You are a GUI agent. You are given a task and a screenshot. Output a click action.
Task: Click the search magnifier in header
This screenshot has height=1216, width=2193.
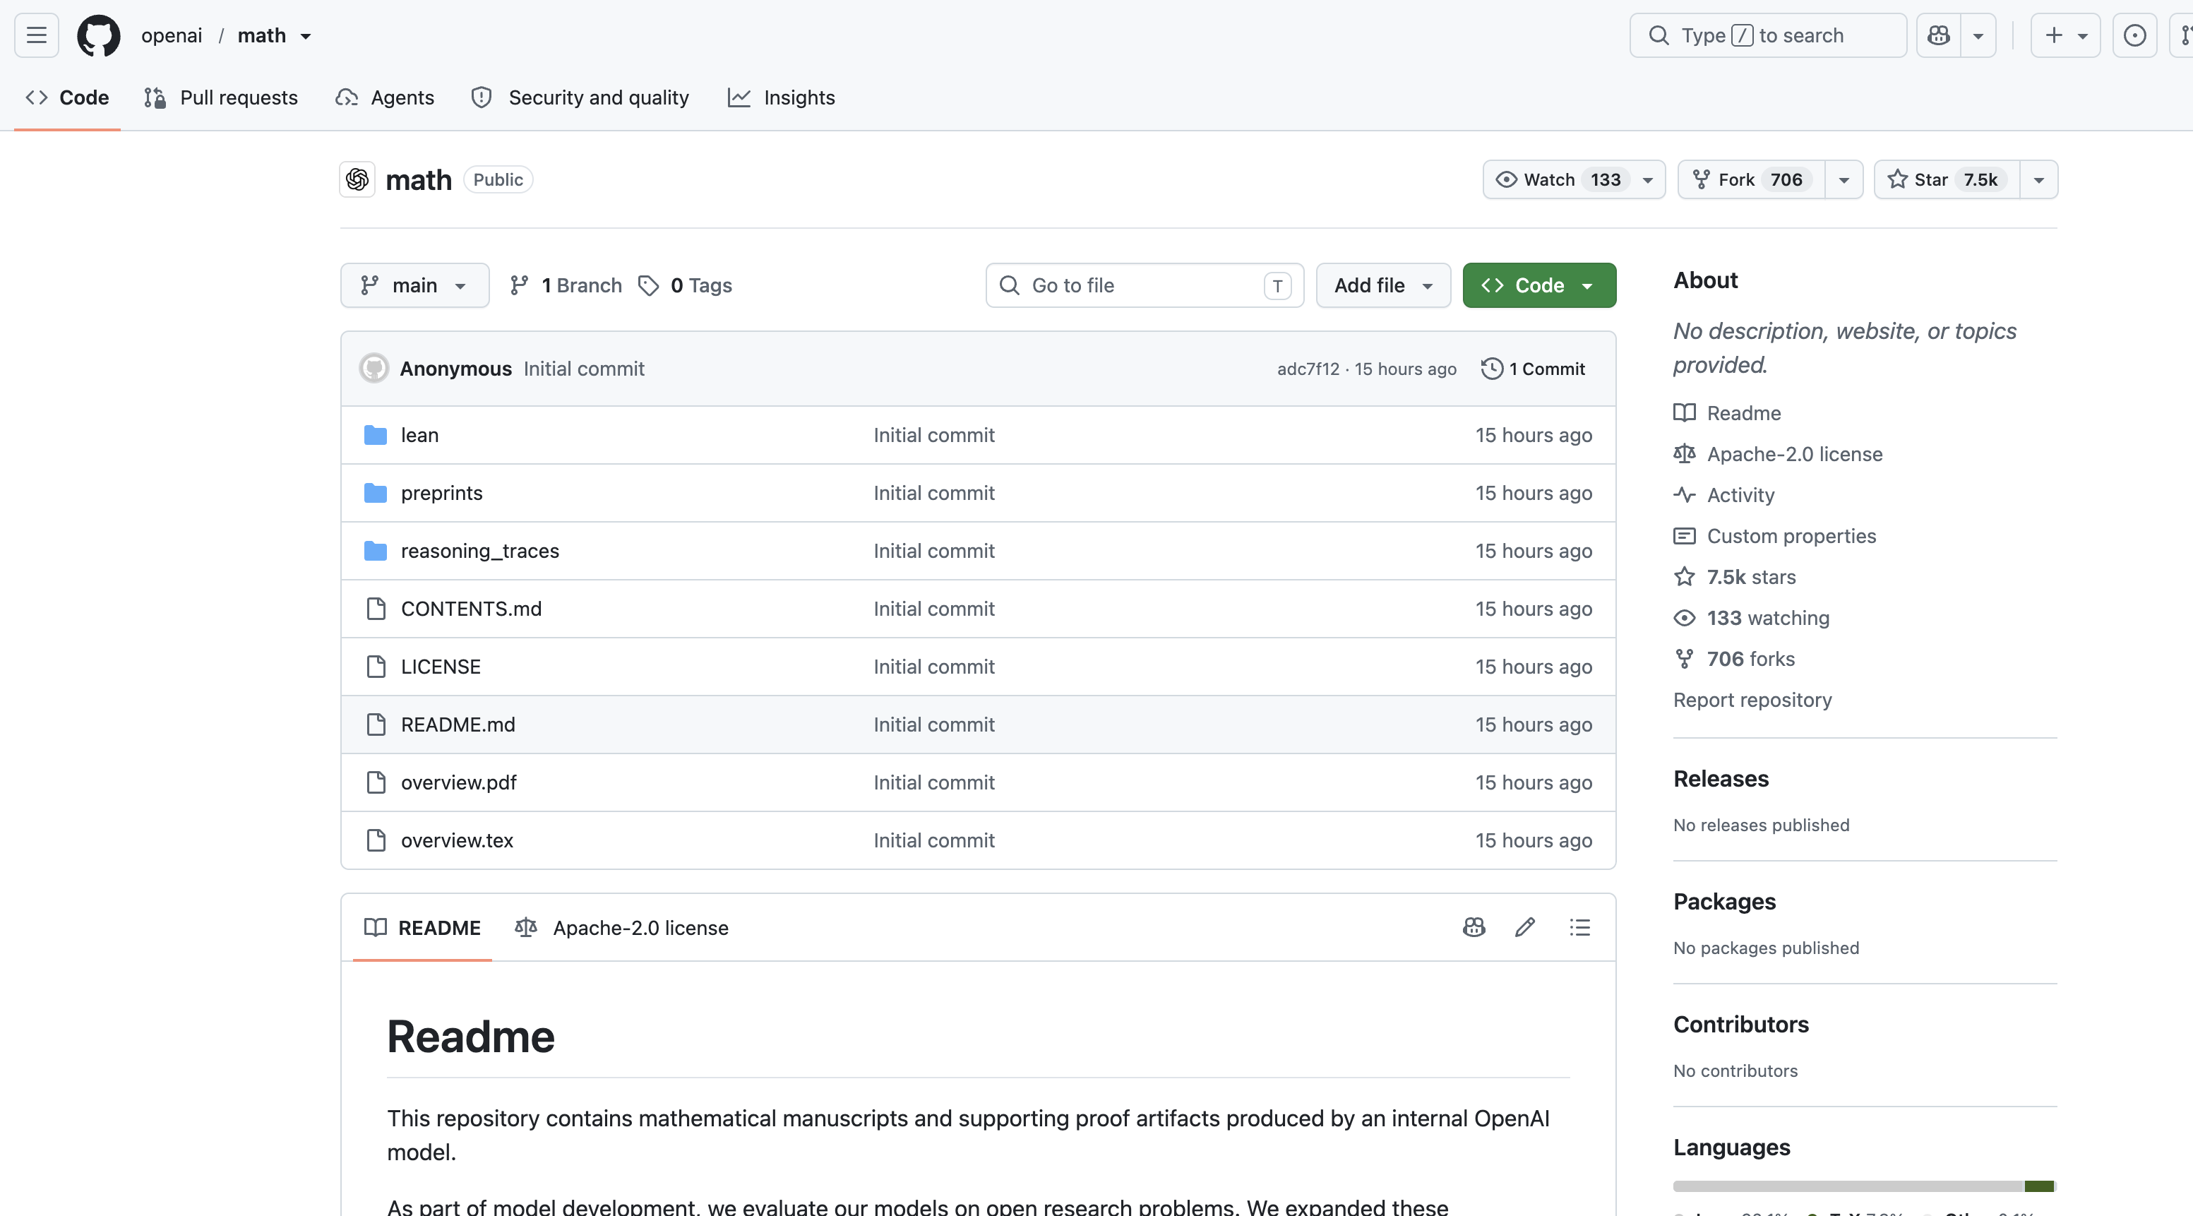(1659, 35)
